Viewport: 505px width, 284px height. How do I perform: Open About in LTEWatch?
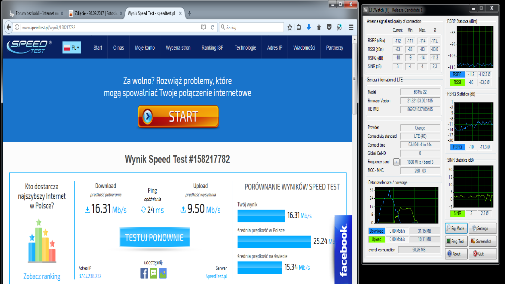click(x=456, y=254)
